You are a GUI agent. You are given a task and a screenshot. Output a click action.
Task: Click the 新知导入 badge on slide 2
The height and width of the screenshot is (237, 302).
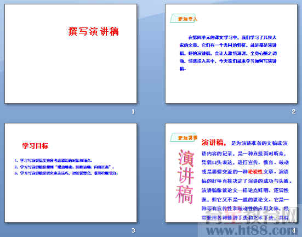184,19
